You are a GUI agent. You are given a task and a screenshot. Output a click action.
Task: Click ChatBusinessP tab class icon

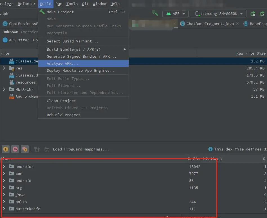(5, 24)
